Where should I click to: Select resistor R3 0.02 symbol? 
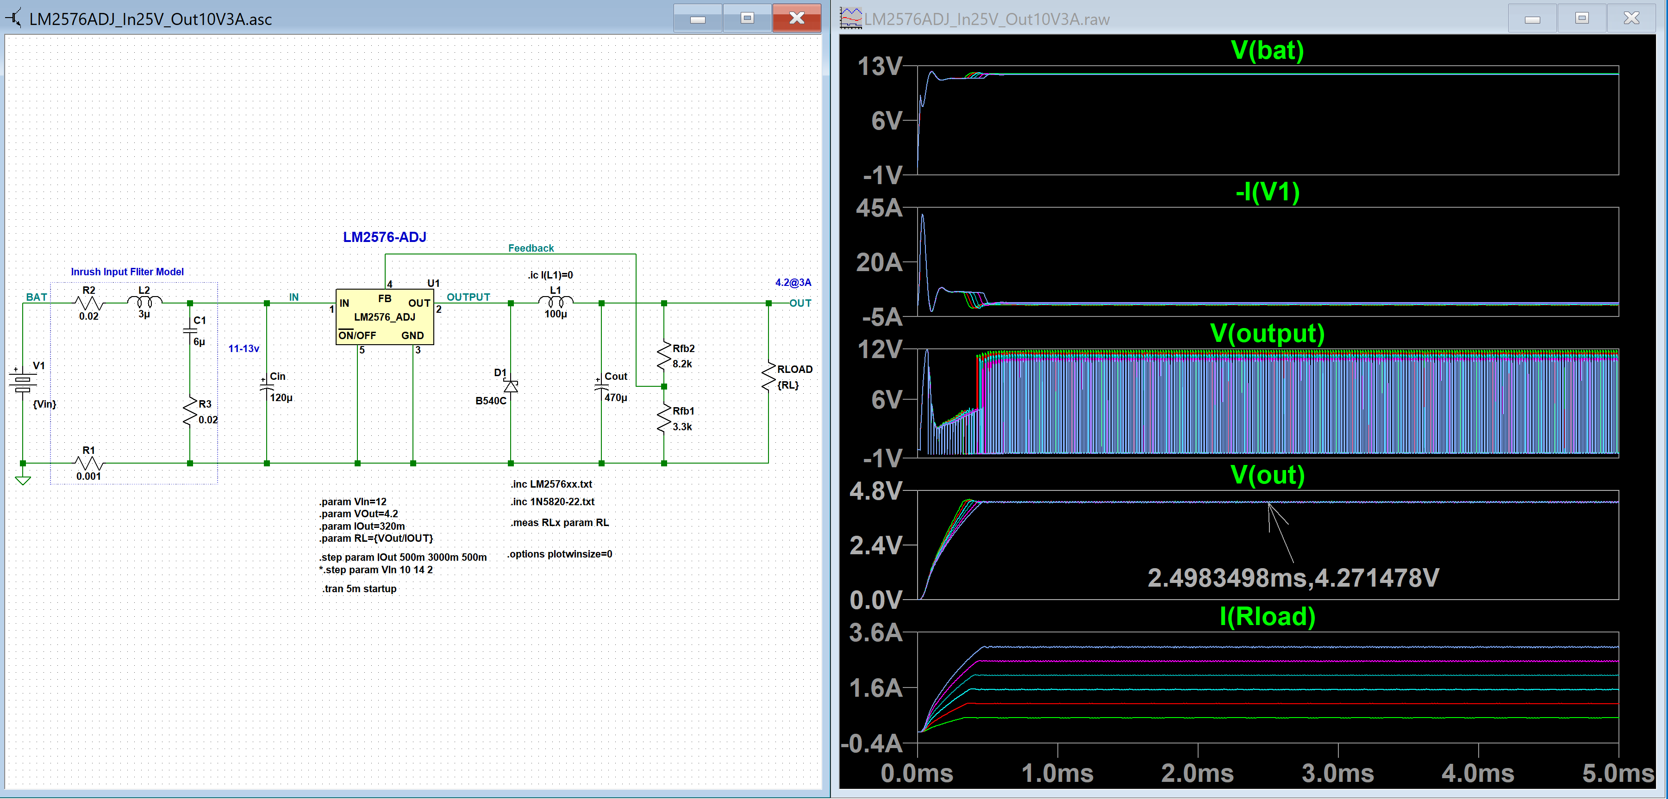pos(190,411)
